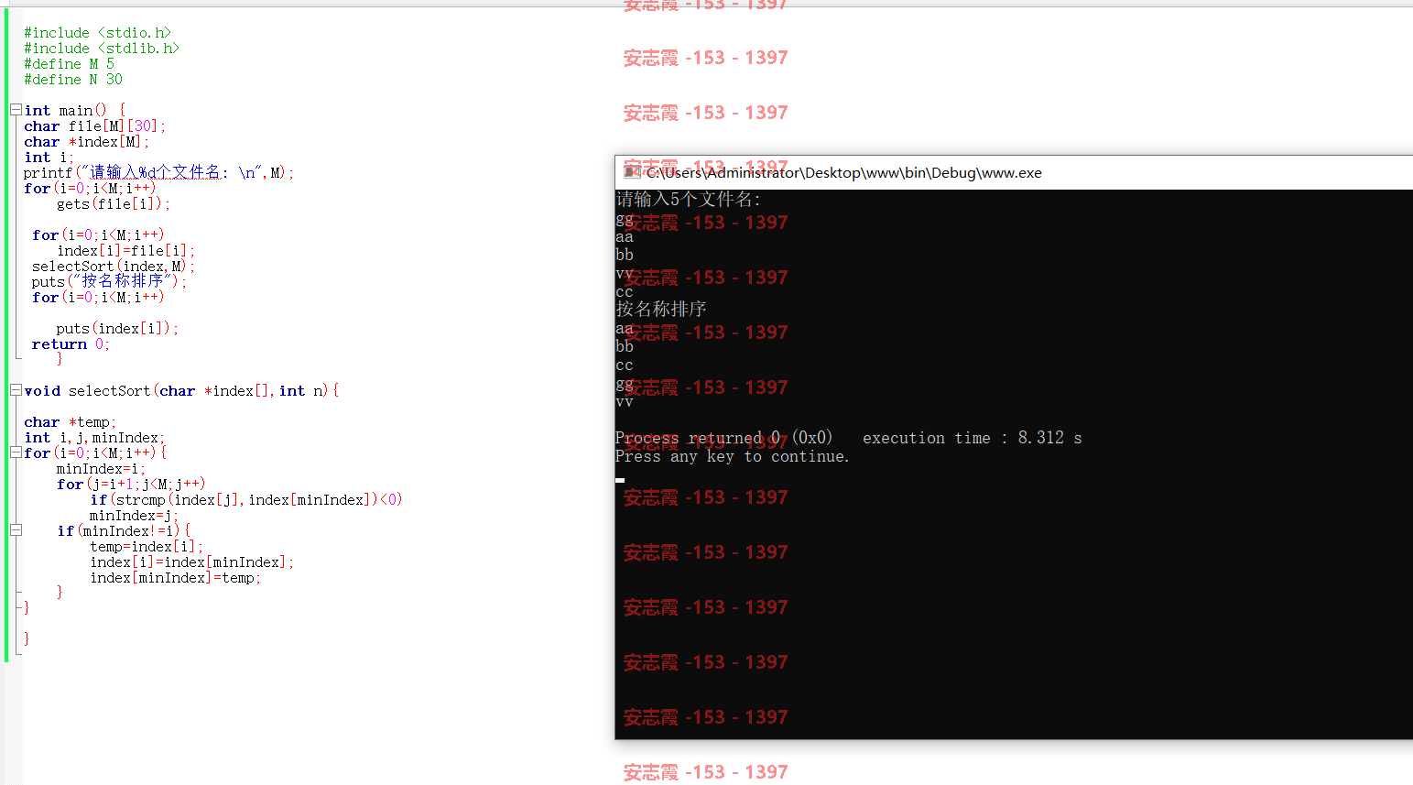This screenshot has width=1413, height=785.
Task: Click the puts("按名称排序"); line in code
Action: [109, 281]
